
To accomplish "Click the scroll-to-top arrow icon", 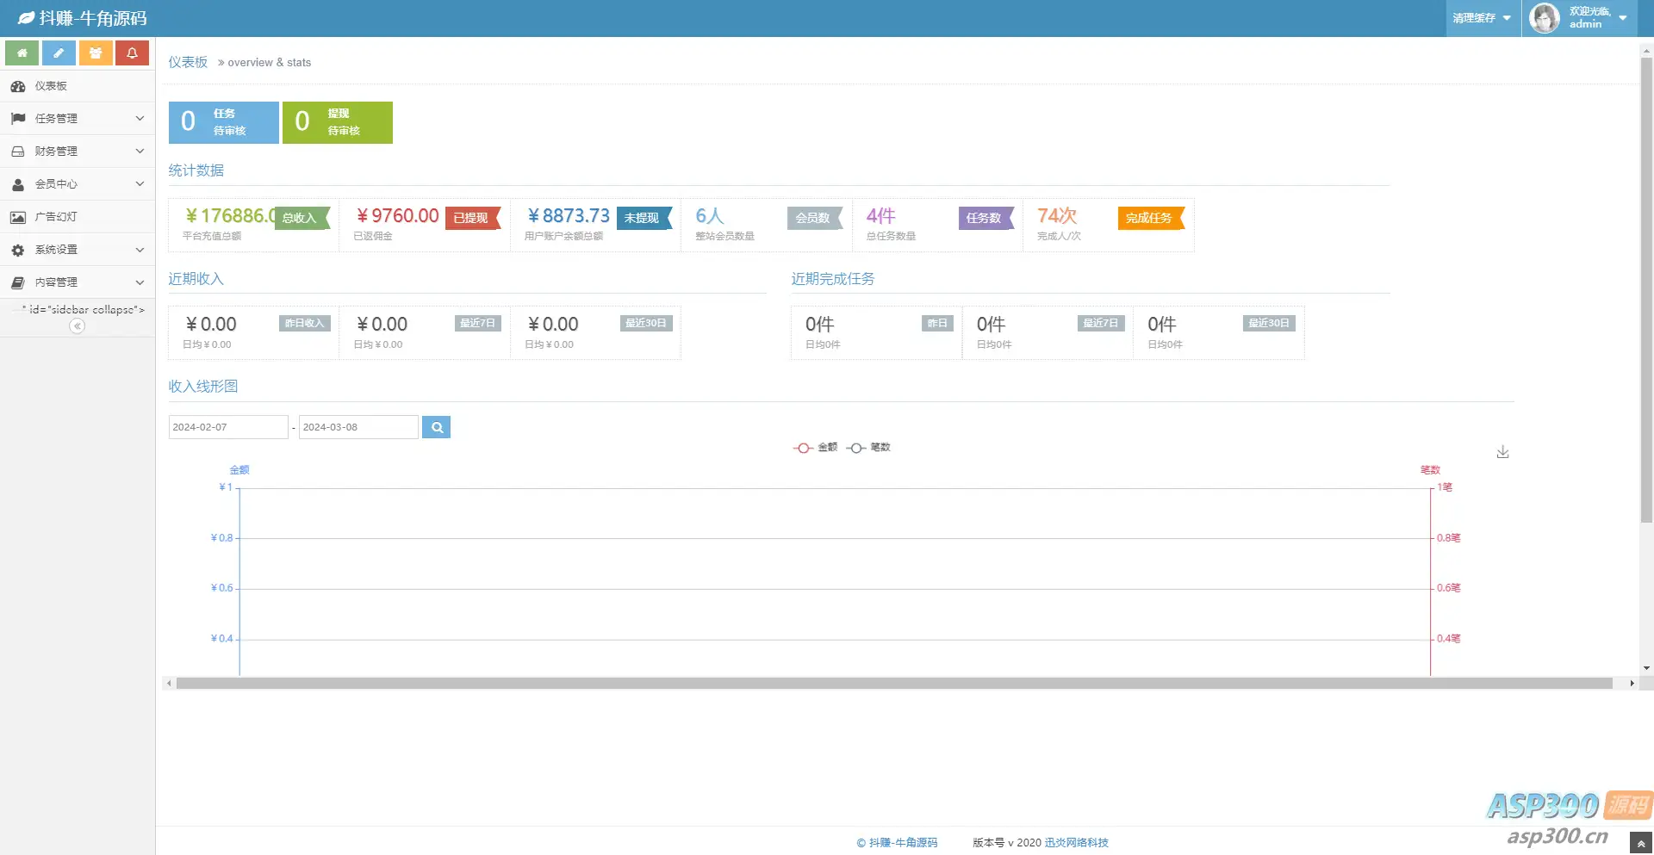I will (1641, 843).
